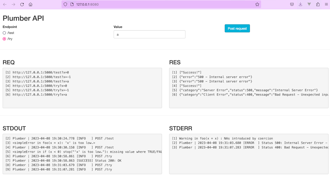
Task: Click inside the REQ output box
Action: [x=82, y=88]
